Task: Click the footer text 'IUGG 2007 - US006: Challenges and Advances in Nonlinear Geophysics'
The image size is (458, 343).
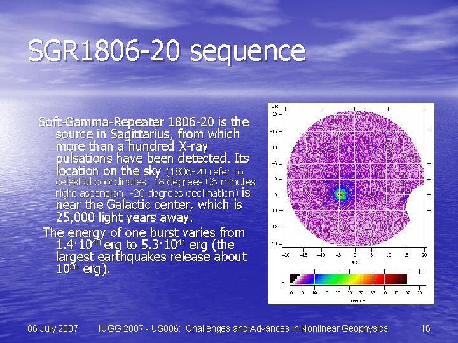Action: [243, 329]
